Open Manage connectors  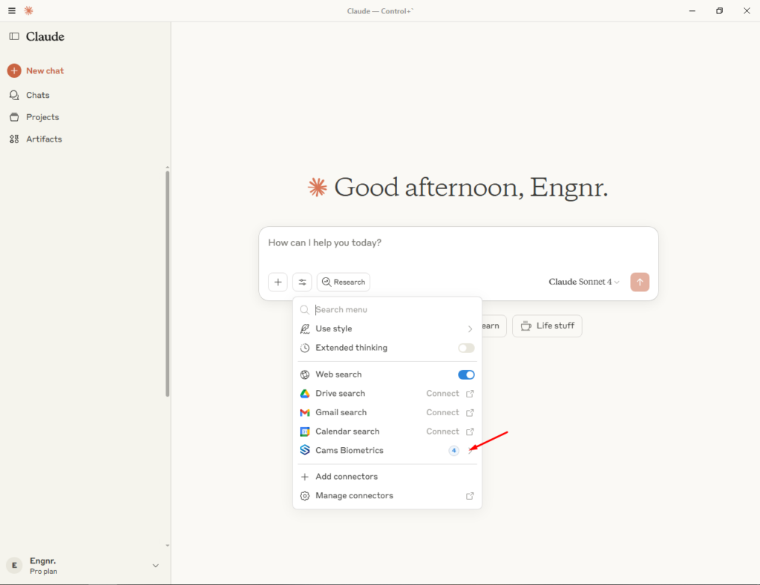[x=387, y=495]
